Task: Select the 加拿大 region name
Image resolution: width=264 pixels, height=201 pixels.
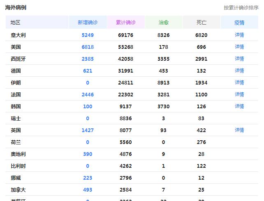Action: pos(18,190)
